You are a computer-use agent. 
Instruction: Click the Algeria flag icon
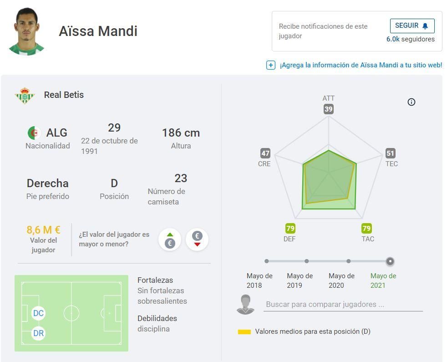[x=34, y=133]
